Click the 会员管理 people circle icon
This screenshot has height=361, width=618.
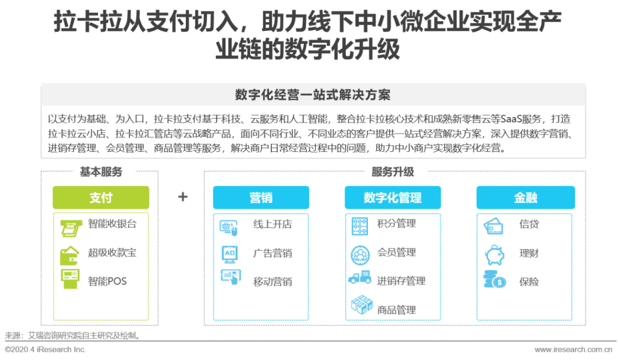(360, 255)
